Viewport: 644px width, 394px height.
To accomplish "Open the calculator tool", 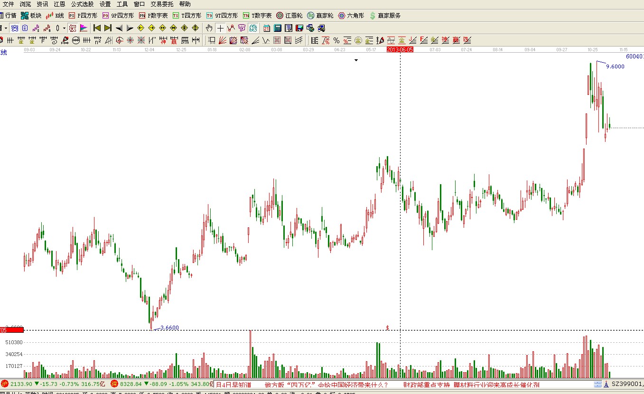I will coord(277,28).
